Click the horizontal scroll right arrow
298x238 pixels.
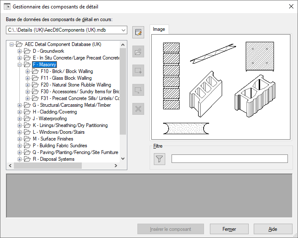[x=116, y=166]
